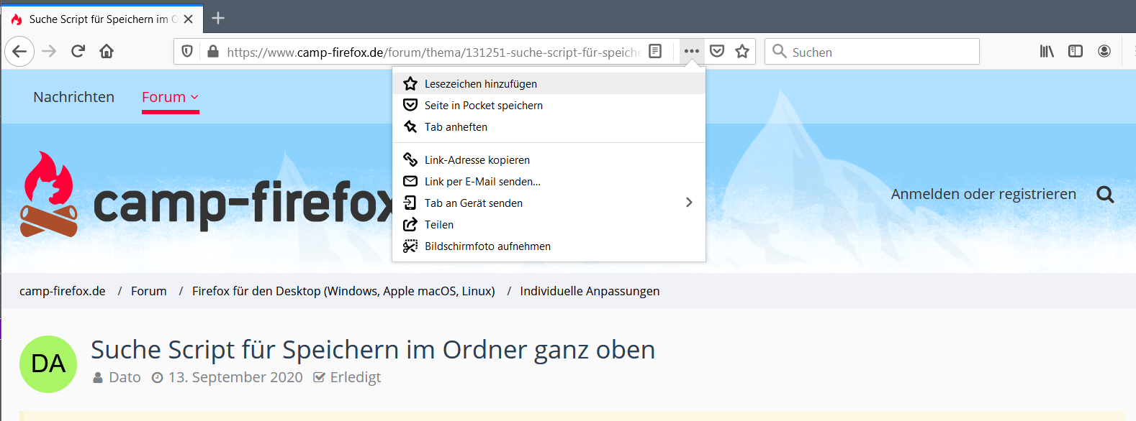The image size is (1136, 421).
Task: Click Anmelden oder registrieren link
Action: coord(983,194)
